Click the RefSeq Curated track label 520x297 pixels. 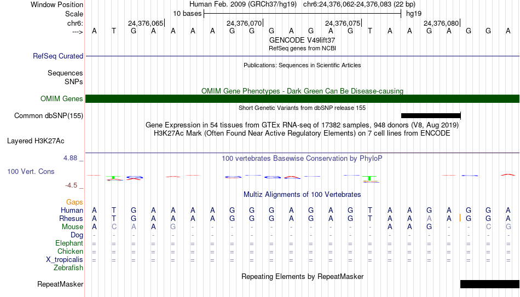click(58, 56)
